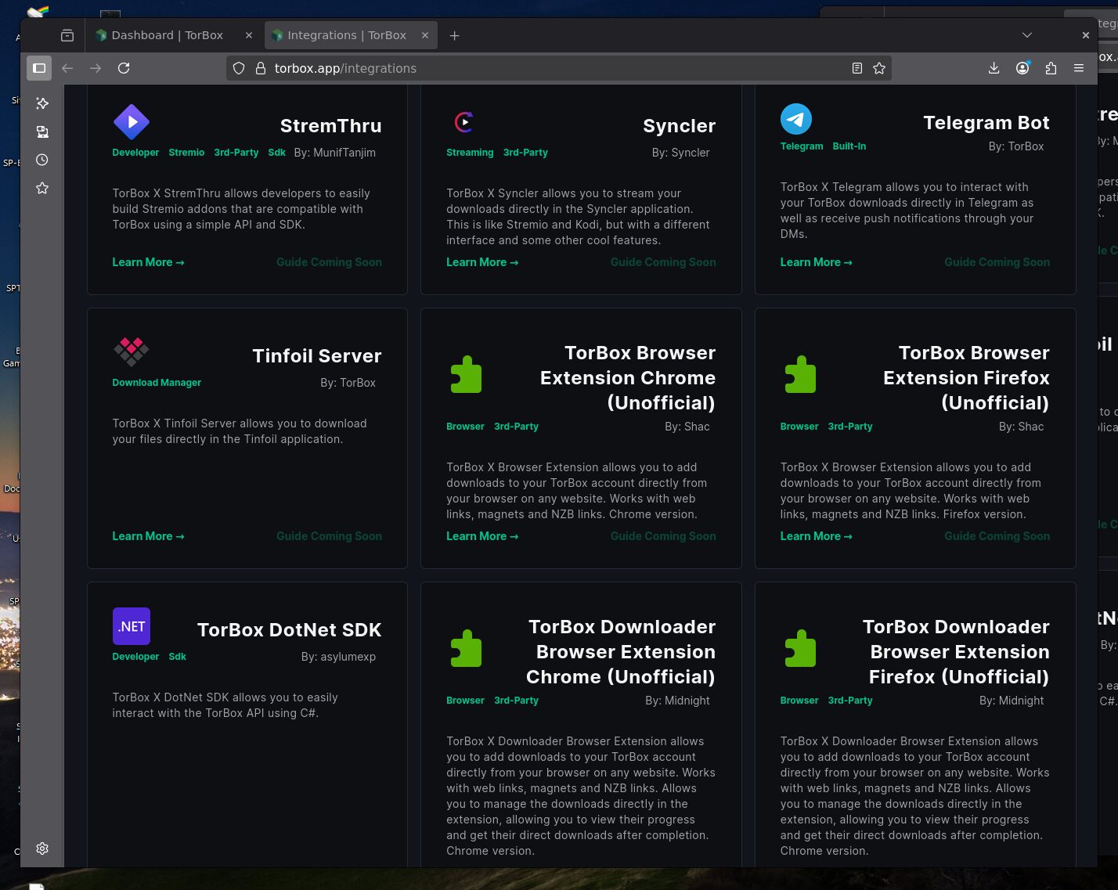Click the 'By: asylumexp' author text
The height and width of the screenshot is (890, 1118).
point(338,657)
